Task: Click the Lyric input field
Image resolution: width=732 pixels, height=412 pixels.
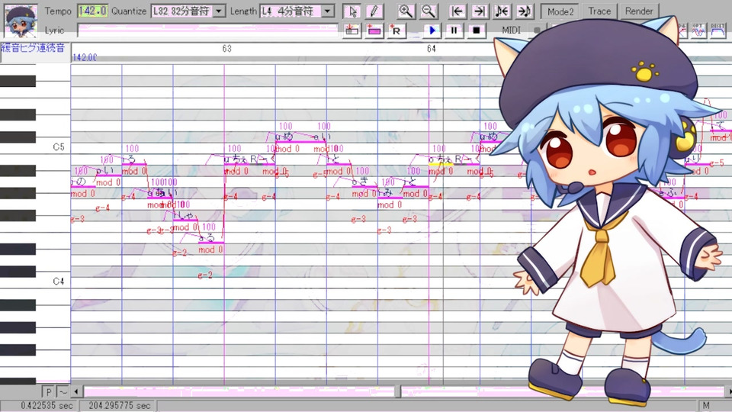Action: tap(207, 31)
